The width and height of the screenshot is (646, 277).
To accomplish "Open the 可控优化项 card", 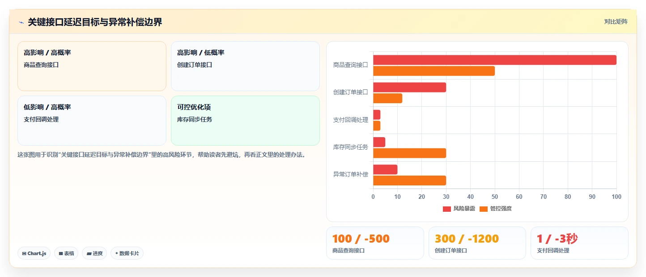I will tap(245, 121).
